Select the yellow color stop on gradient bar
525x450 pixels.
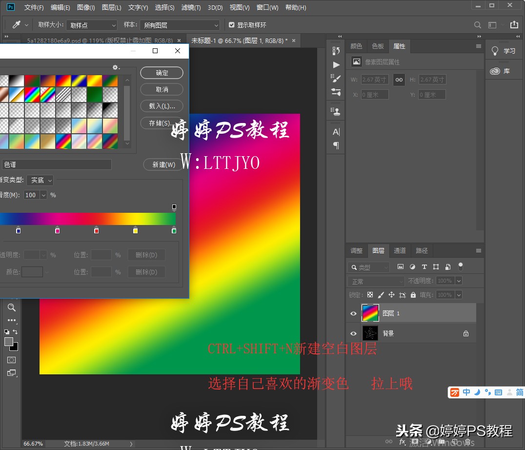pyautogui.click(x=135, y=230)
